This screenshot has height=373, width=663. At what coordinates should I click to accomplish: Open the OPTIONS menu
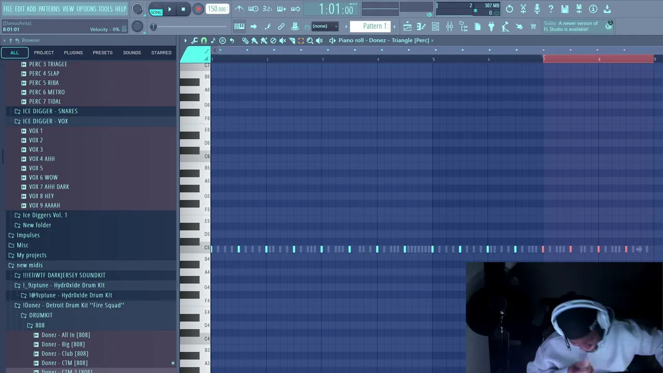(87, 9)
